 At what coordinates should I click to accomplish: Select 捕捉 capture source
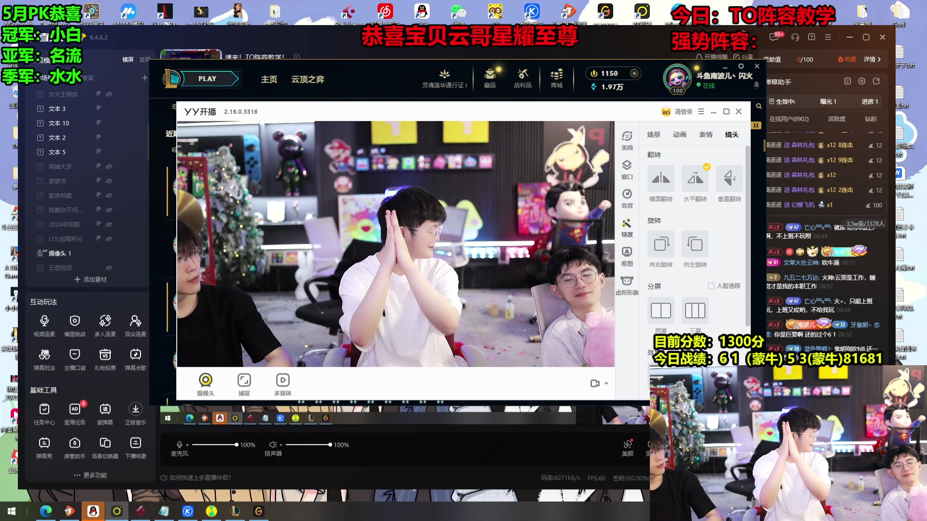click(x=244, y=384)
